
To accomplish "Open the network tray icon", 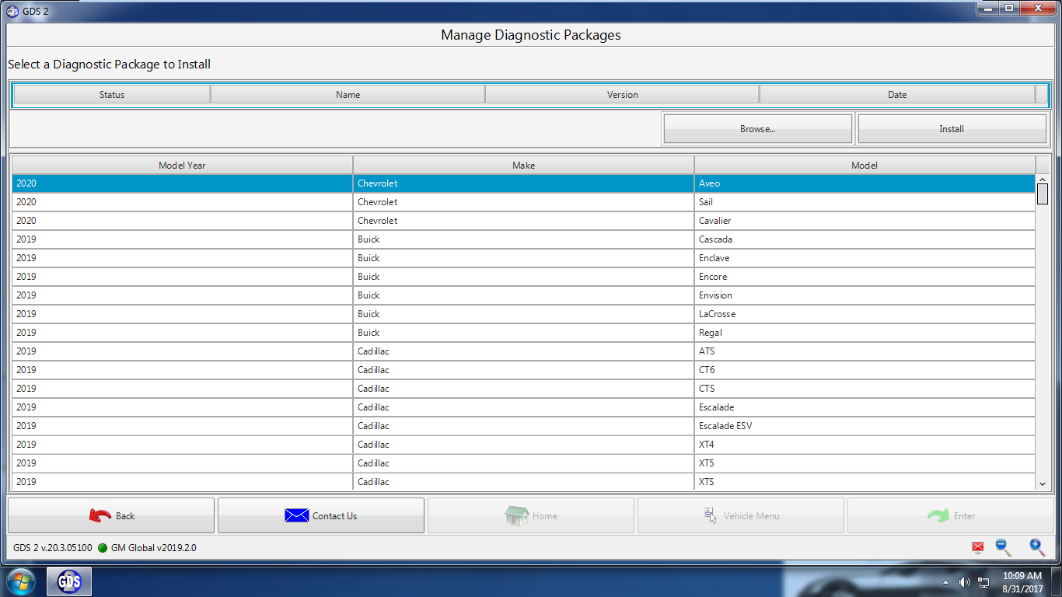I will 983,582.
